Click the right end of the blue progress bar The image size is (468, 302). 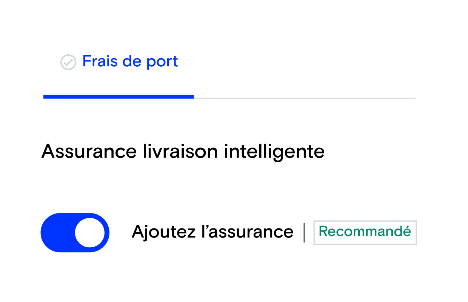(191, 97)
